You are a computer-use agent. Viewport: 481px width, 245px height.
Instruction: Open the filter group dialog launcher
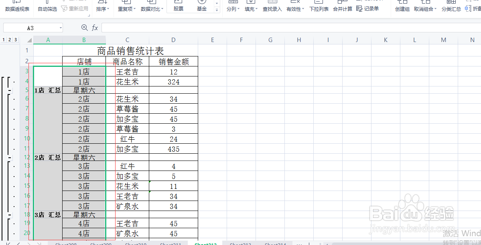pos(89,15)
